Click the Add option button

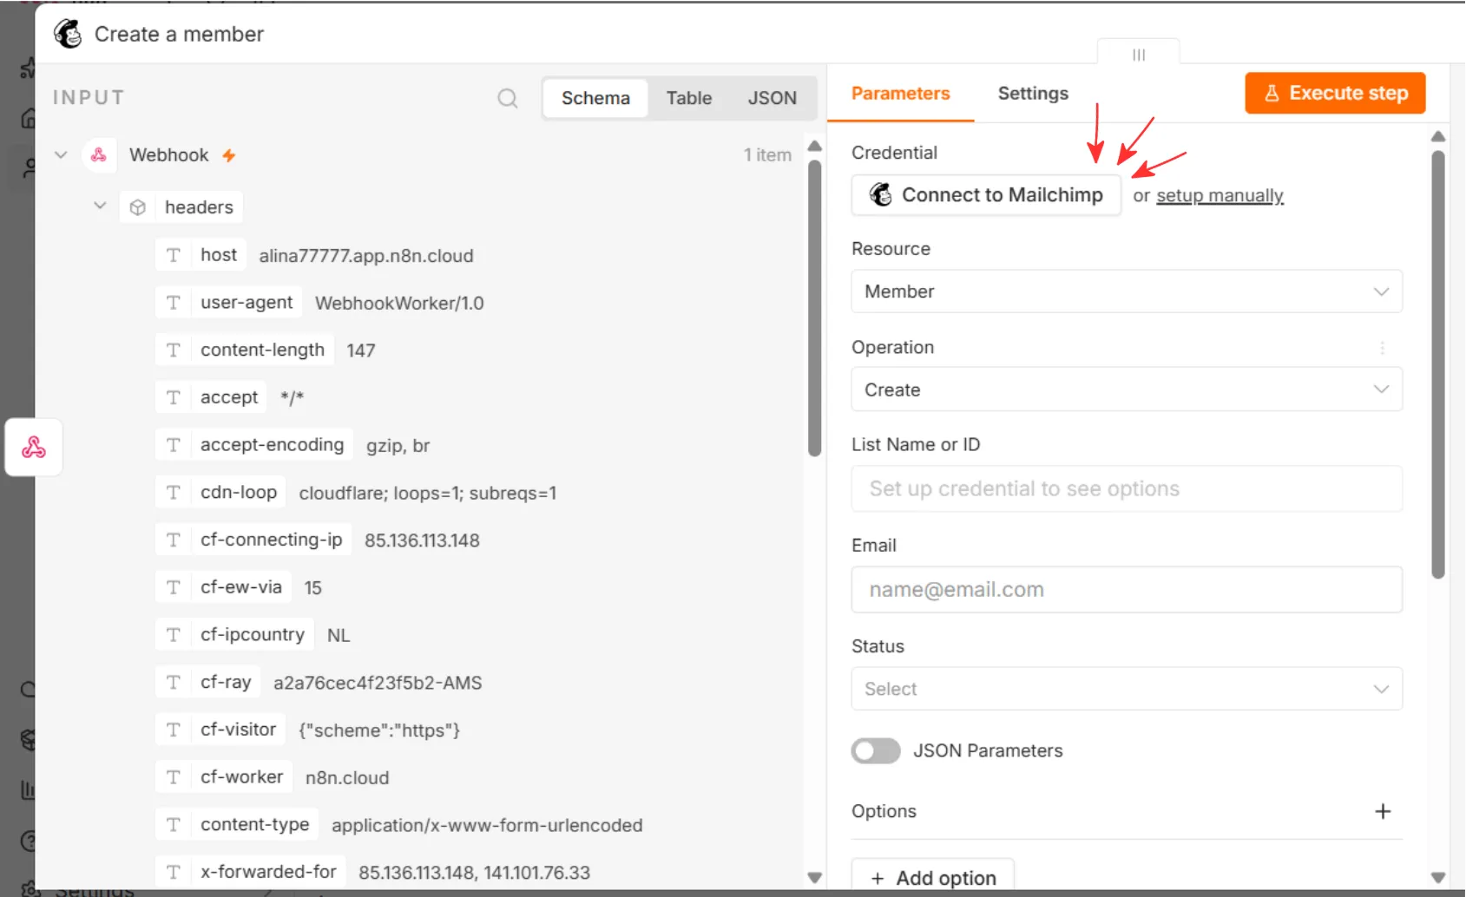point(933,877)
